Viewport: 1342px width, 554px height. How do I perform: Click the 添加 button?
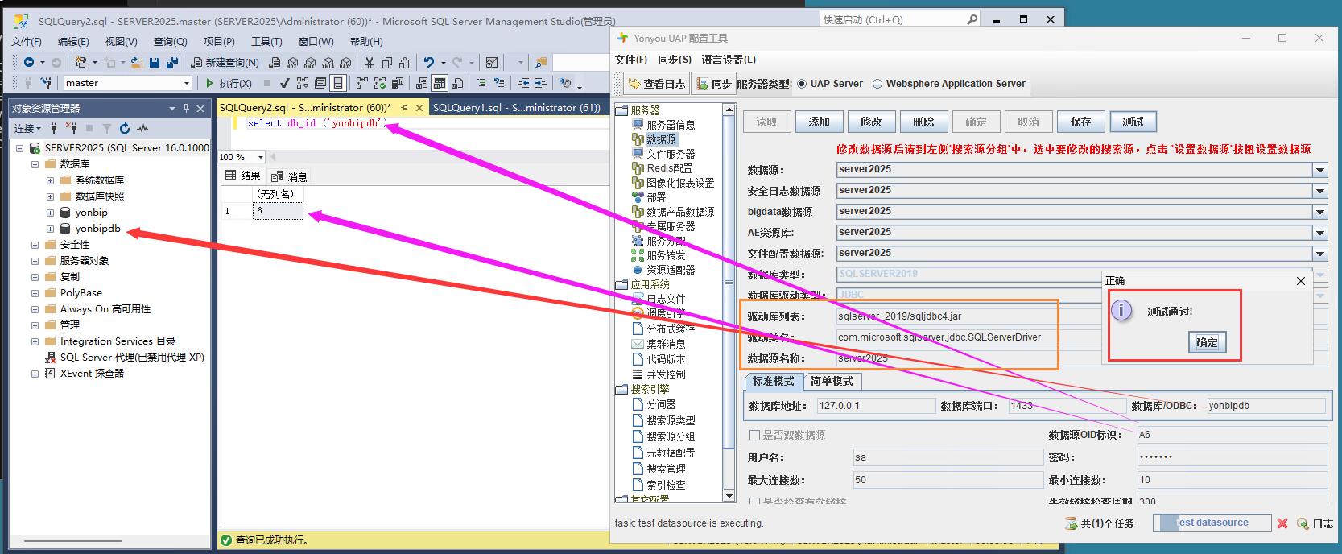click(819, 122)
